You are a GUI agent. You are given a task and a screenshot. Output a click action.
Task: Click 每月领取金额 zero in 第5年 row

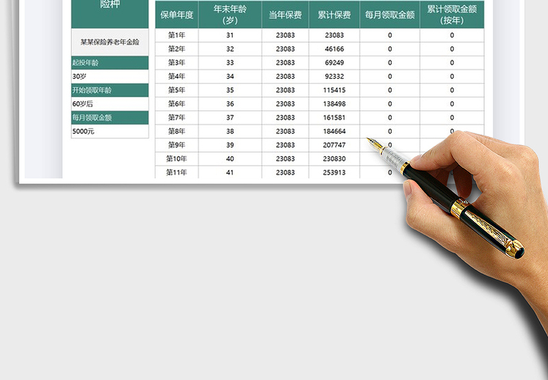(390, 90)
